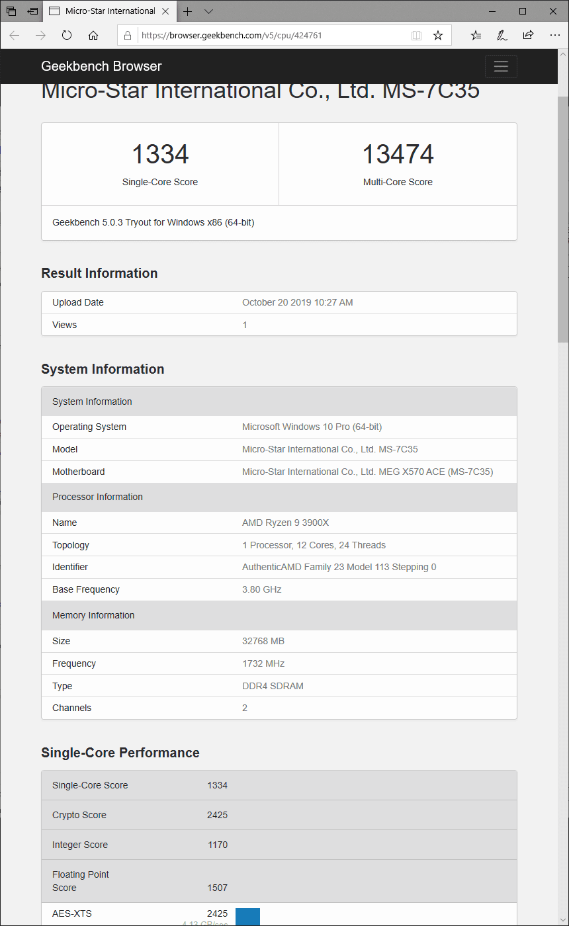The height and width of the screenshot is (926, 569).
Task: Click the Geekbench Browser brand link
Action: (x=101, y=66)
